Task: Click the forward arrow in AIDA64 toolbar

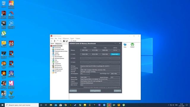Action: 55,41
